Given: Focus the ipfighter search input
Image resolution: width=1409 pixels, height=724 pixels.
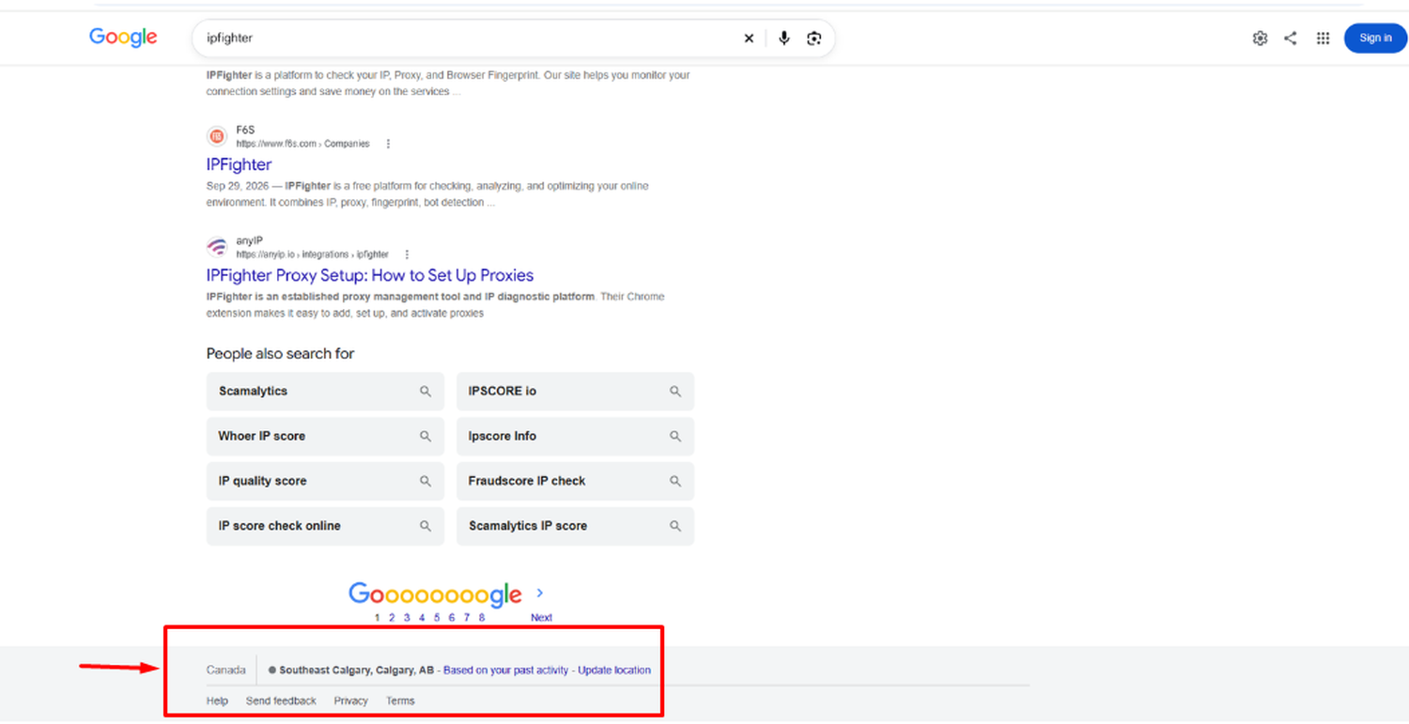Looking at the screenshot, I should tap(470, 39).
